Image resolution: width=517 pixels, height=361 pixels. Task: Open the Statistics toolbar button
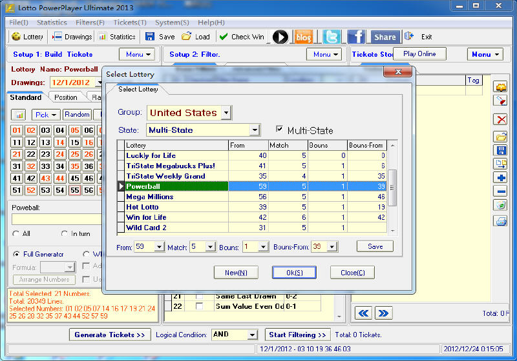(117, 37)
